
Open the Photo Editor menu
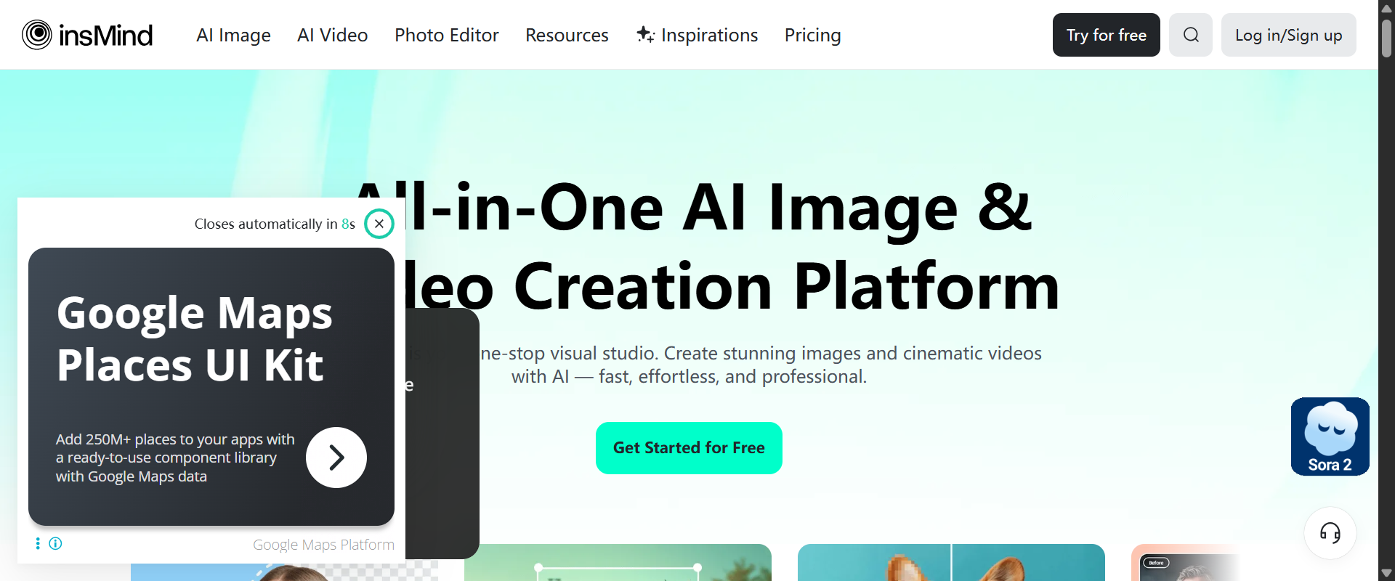click(x=446, y=35)
